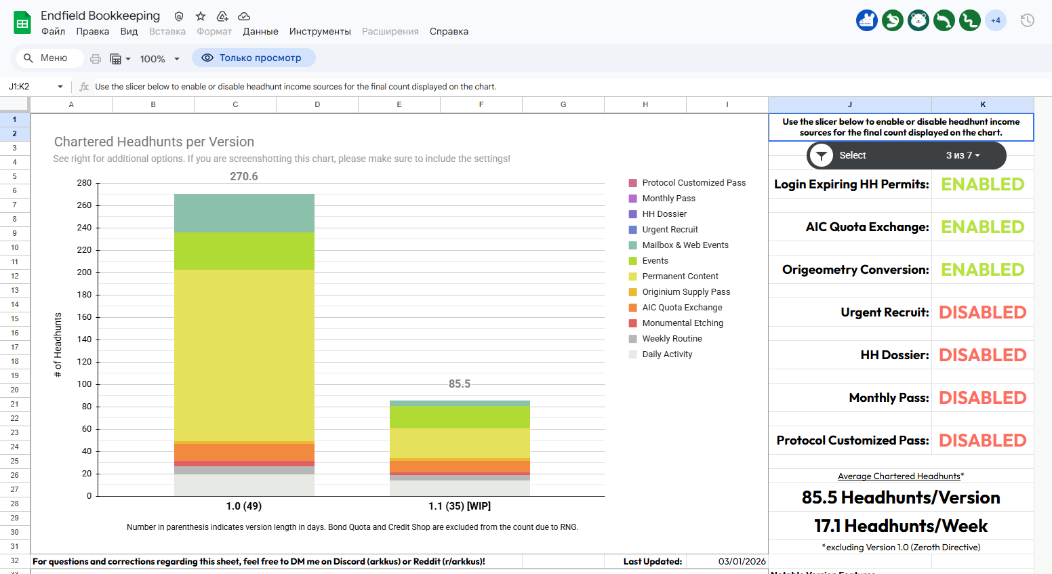1052x574 pixels.
Task: Open the Файл menu
Action: (53, 31)
